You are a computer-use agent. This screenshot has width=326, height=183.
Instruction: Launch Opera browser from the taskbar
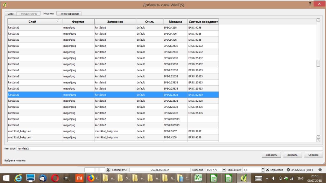(x=54, y=178)
